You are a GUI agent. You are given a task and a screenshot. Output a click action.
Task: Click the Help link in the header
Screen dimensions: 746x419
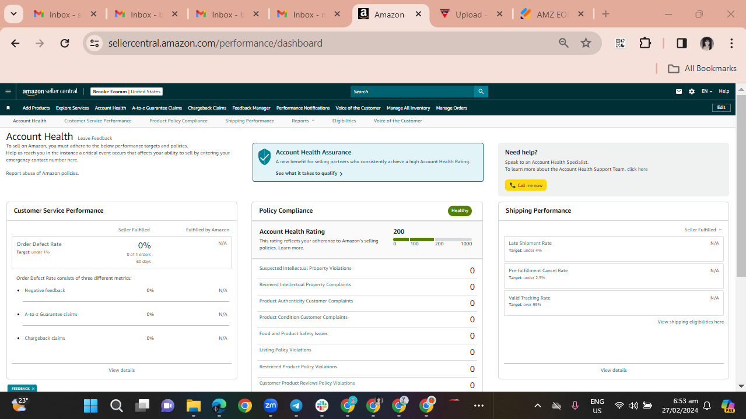[724, 91]
